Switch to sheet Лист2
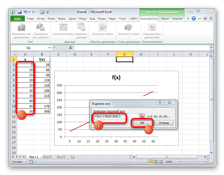Image resolution: width=224 pixels, height=175 pixels. (47, 157)
